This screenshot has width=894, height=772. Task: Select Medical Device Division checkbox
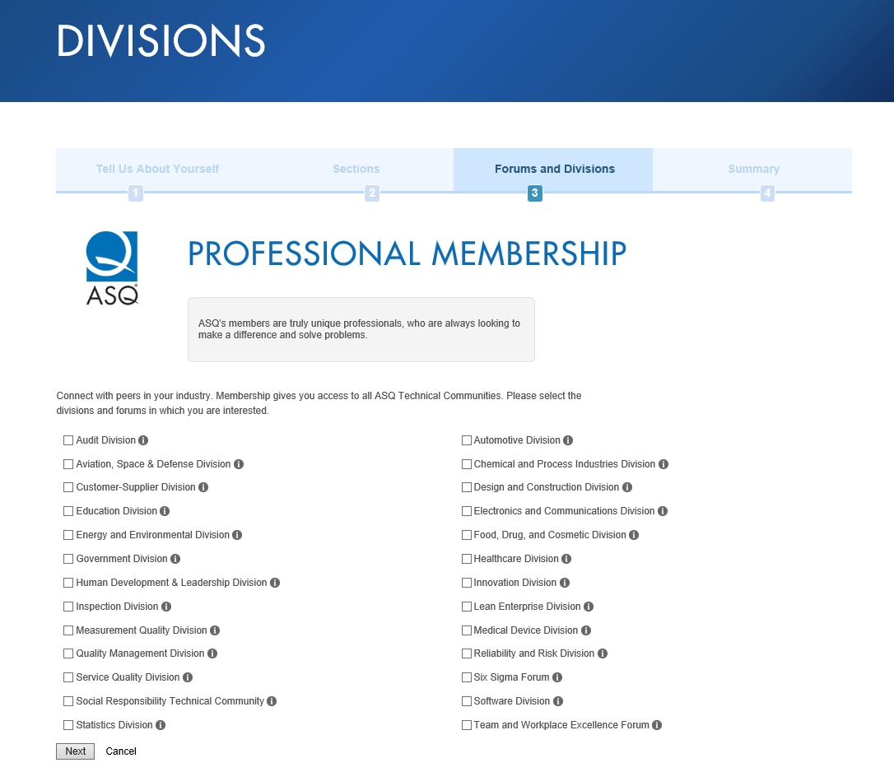click(467, 630)
